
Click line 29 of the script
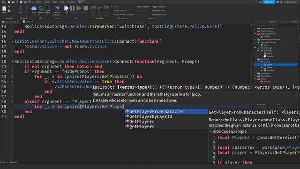[132, 107]
